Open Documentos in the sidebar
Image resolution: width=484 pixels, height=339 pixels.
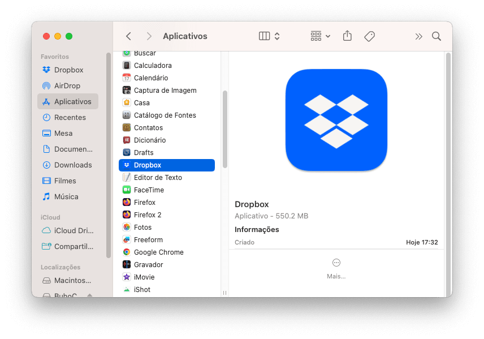click(x=68, y=149)
